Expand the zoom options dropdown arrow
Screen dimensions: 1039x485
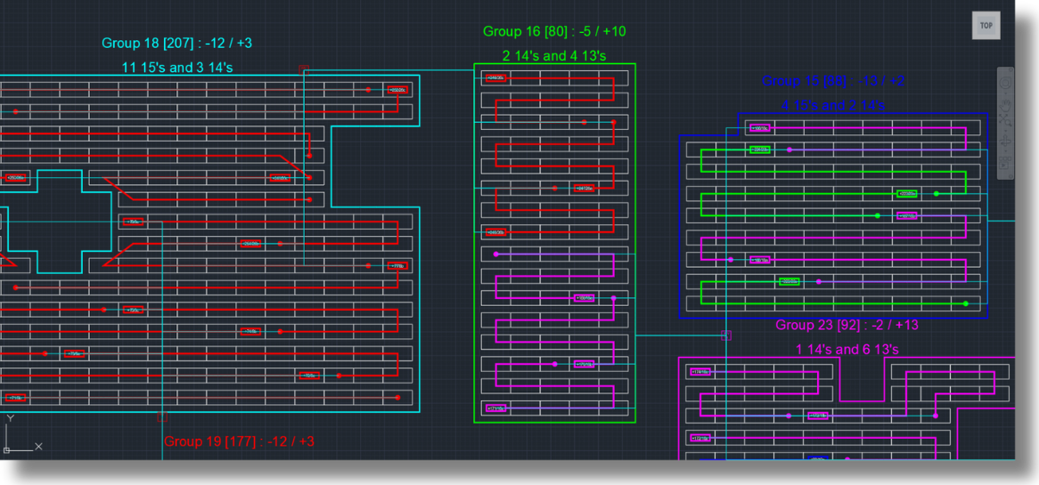tap(1005, 130)
